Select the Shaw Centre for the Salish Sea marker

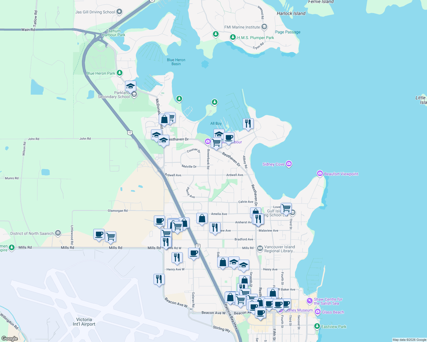click(x=309, y=300)
